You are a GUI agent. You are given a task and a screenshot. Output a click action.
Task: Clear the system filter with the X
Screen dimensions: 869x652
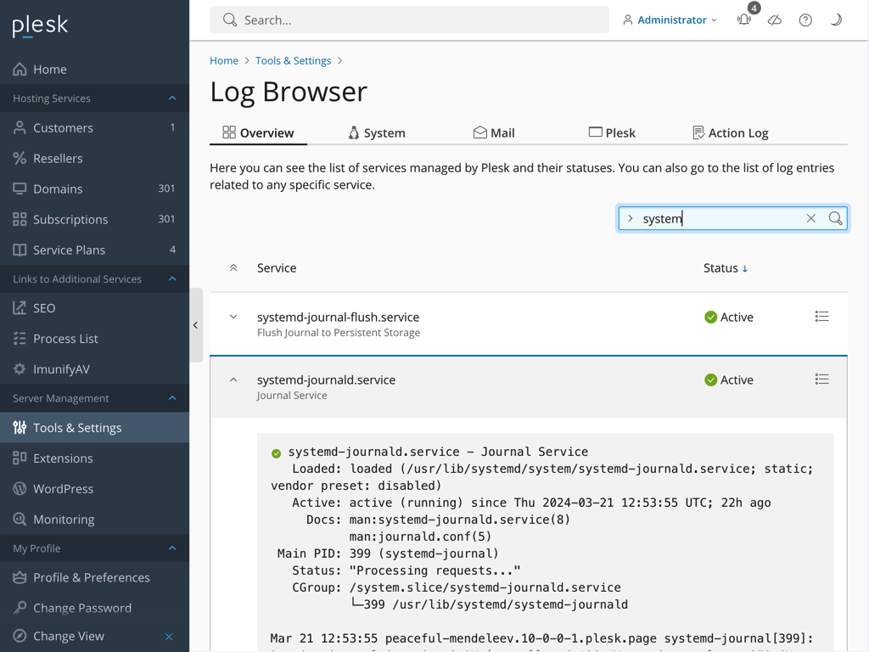810,218
